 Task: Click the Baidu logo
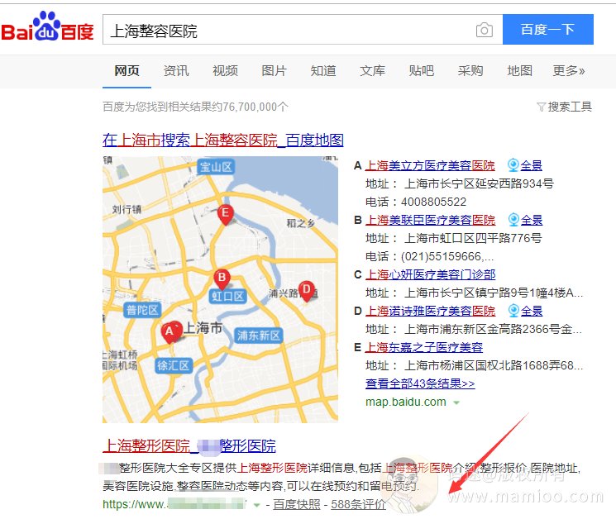pyautogui.click(x=47, y=26)
